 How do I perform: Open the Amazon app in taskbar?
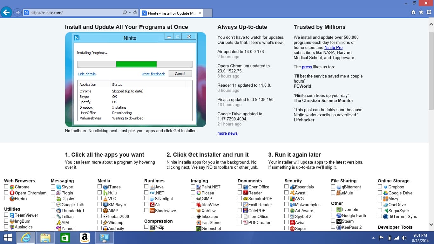click(x=84, y=238)
